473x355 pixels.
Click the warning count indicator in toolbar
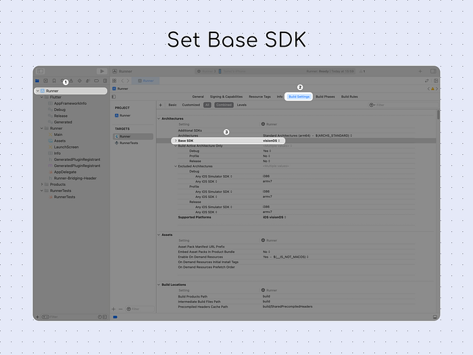pyautogui.click(x=362, y=71)
